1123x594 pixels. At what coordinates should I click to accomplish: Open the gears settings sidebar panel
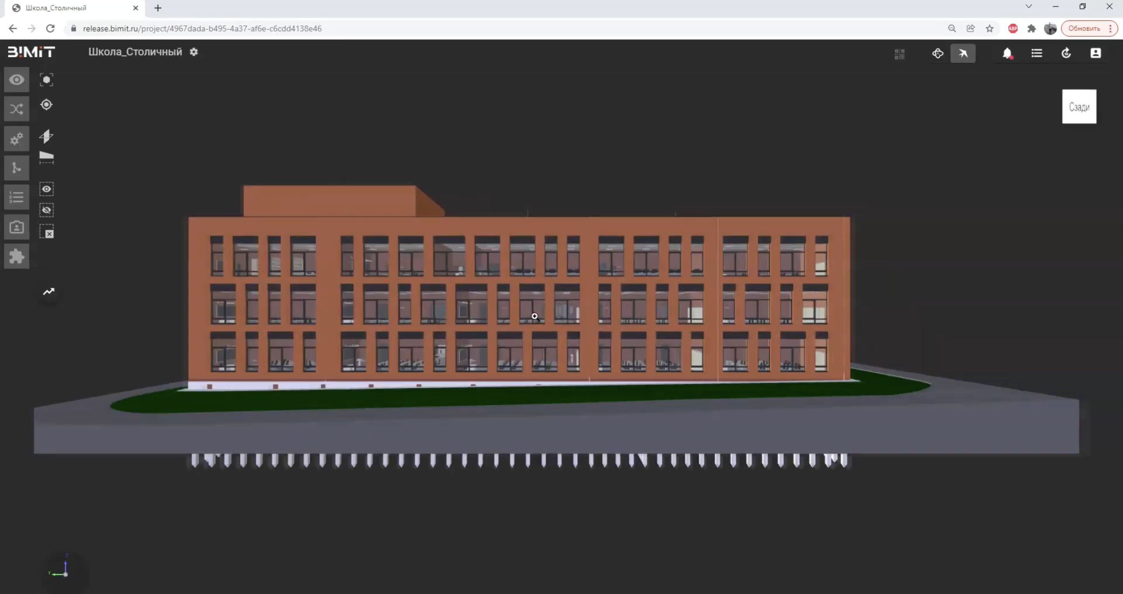pos(16,139)
